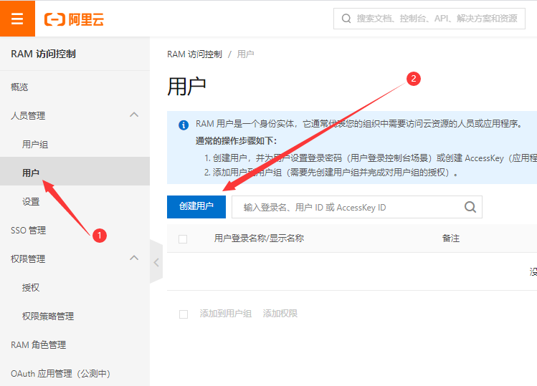Open 用户组 in the sidebar
The height and width of the screenshot is (386, 537).
pos(35,145)
